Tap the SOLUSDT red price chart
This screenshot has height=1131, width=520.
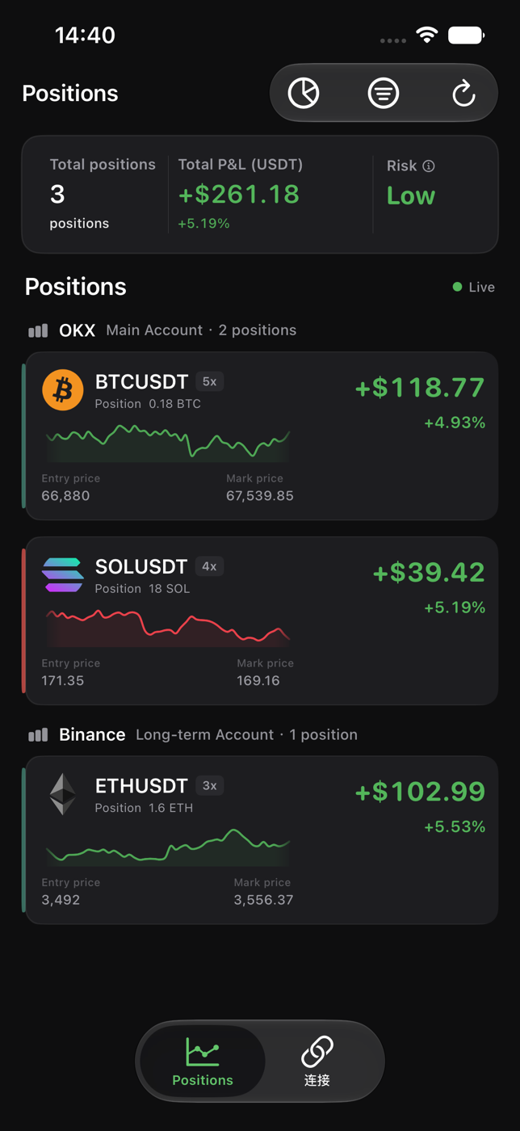tap(168, 628)
